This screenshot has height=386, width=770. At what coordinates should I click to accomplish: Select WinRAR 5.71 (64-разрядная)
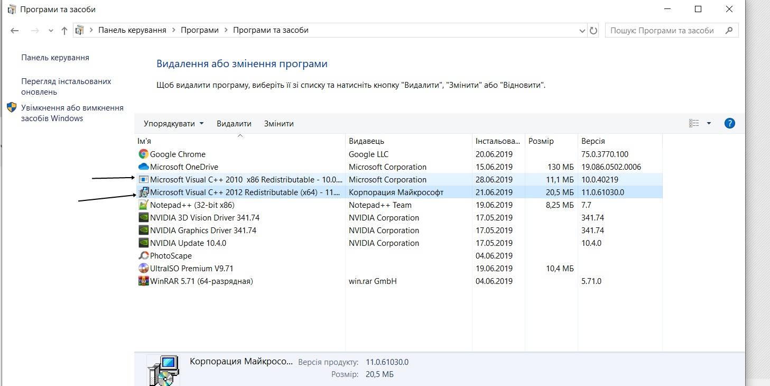tap(398, 281)
